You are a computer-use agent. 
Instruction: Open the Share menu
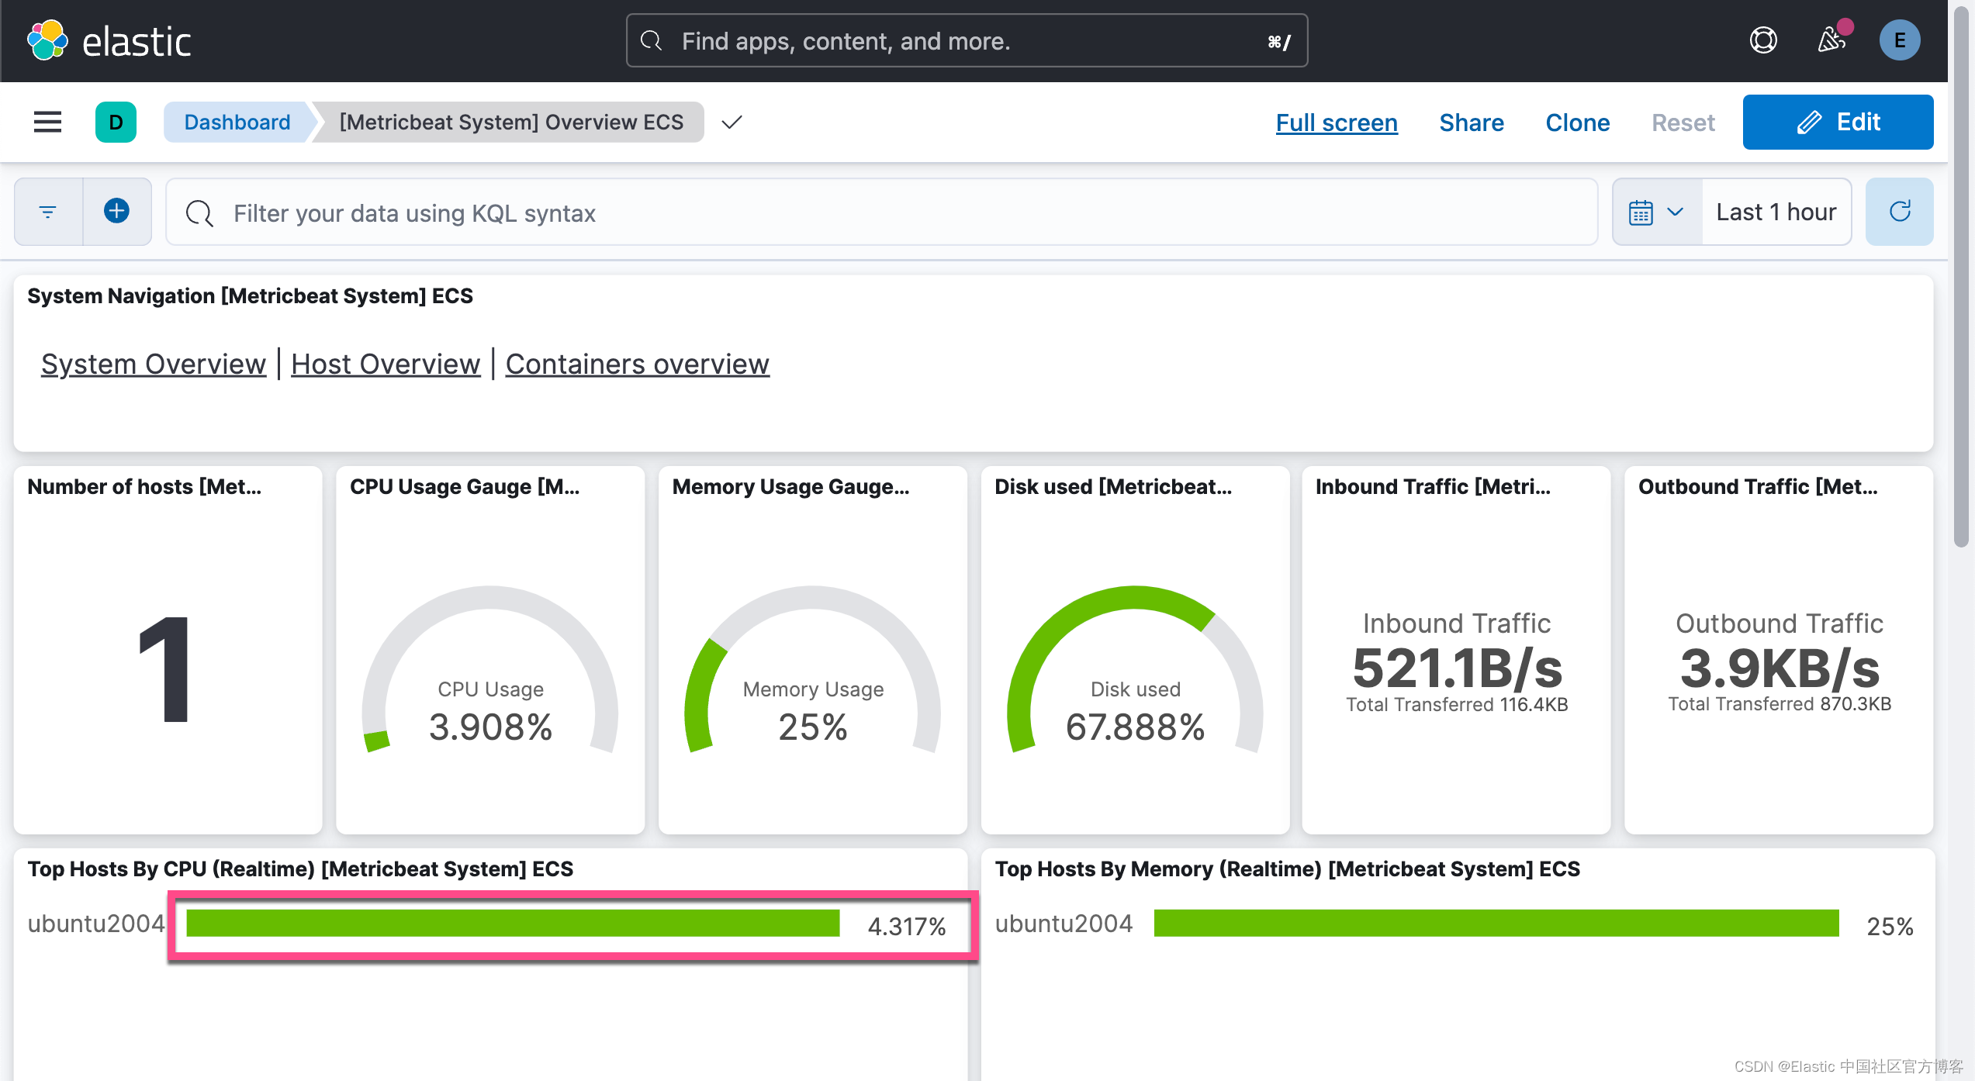(x=1471, y=122)
